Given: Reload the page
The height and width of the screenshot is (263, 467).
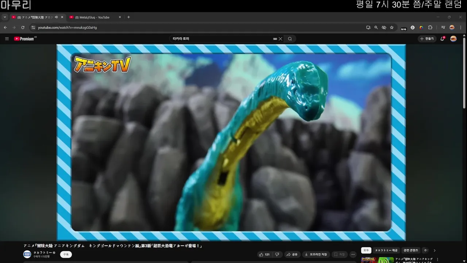Looking at the screenshot, I should click(23, 27).
